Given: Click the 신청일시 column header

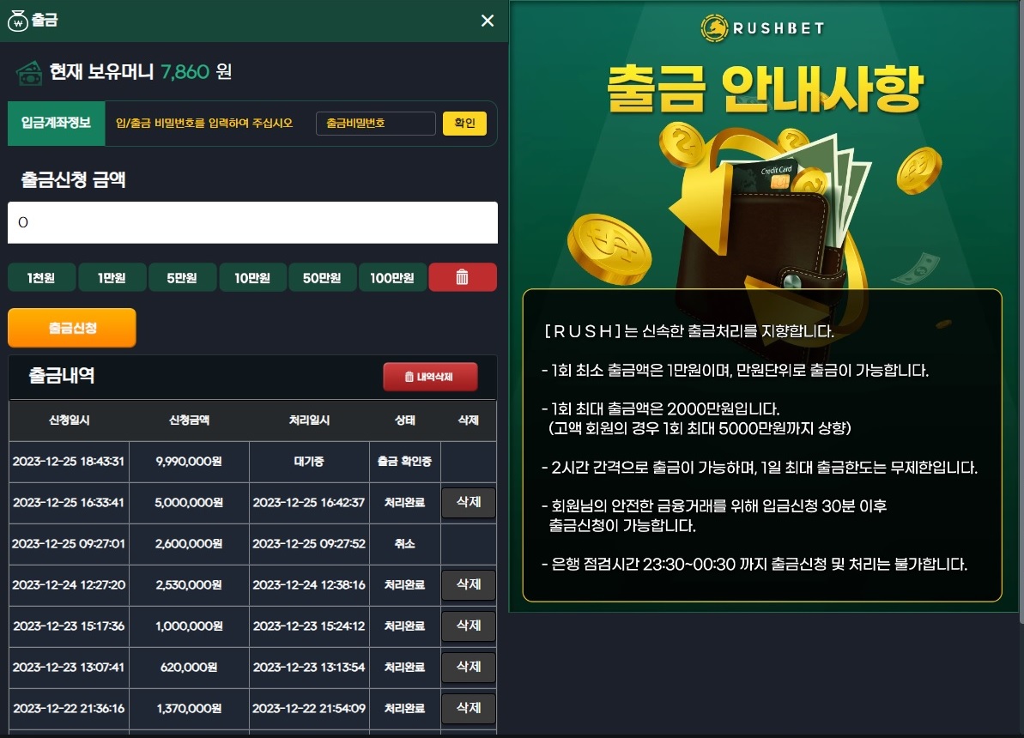Looking at the screenshot, I should pyautogui.click(x=70, y=420).
